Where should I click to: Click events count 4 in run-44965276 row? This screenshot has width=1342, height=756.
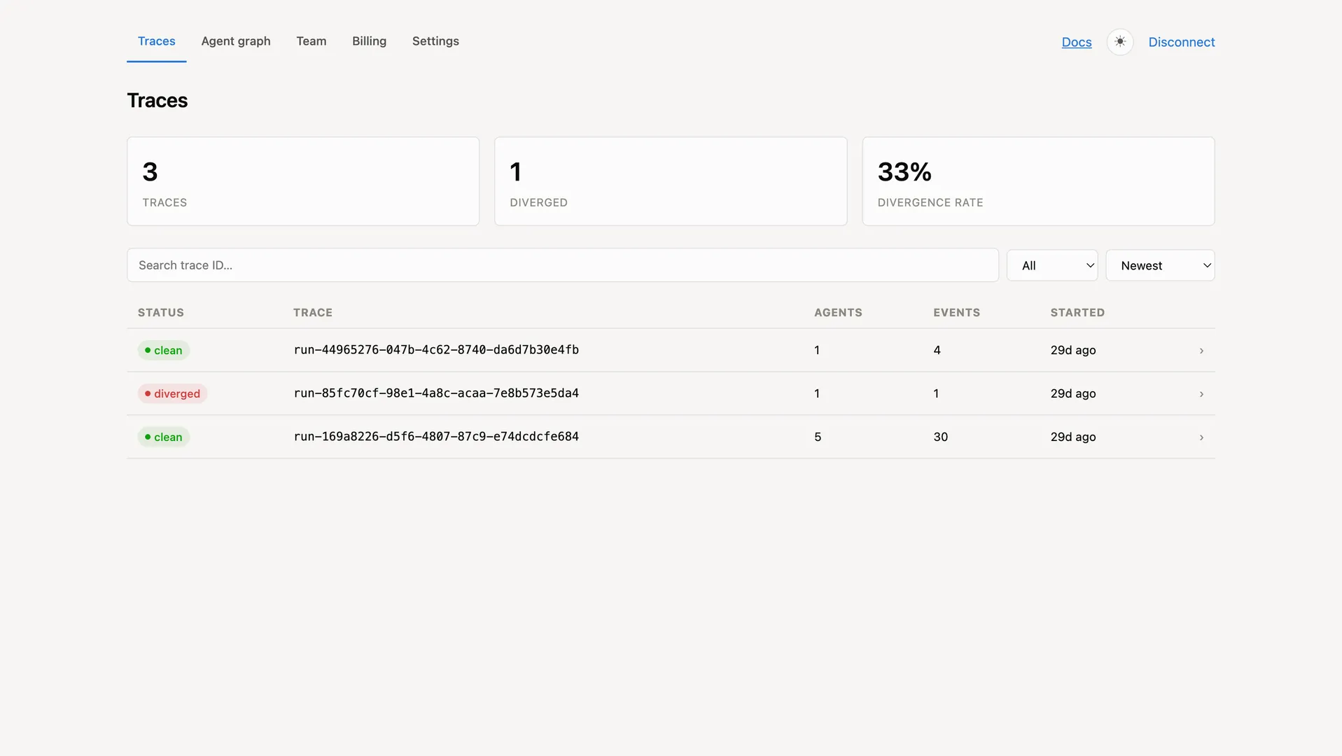pyautogui.click(x=936, y=350)
